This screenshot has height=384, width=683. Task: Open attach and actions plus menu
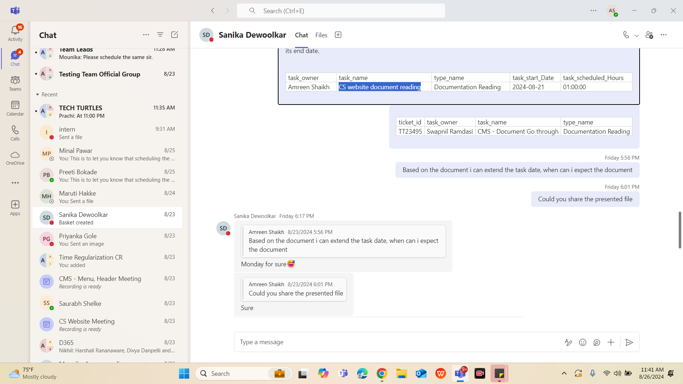611,342
